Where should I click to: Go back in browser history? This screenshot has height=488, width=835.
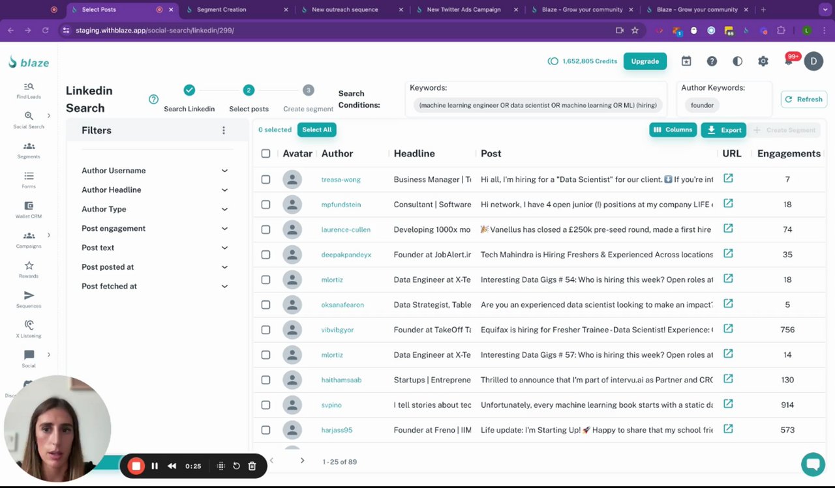pos(11,31)
